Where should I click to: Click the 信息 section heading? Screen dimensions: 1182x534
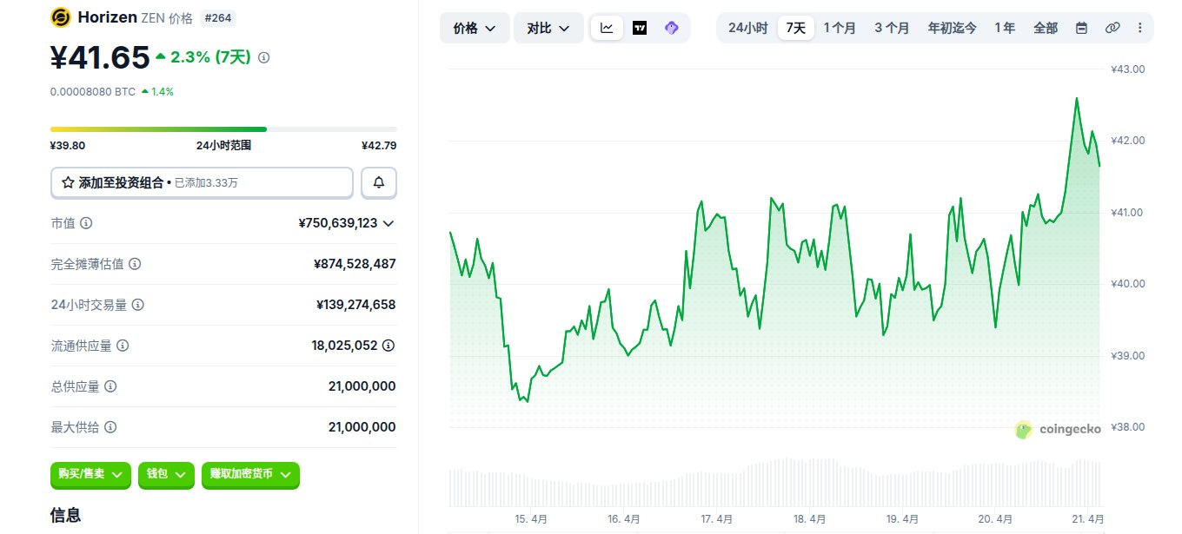click(66, 515)
